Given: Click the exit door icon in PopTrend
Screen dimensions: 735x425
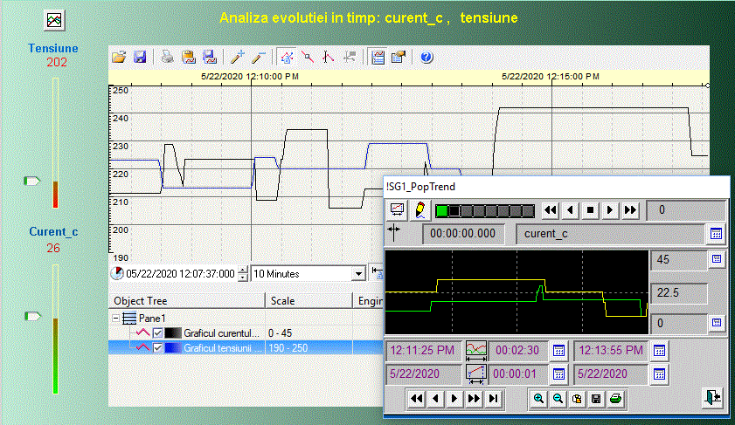Looking at the screenshot, I should click(x=713, y=397).
